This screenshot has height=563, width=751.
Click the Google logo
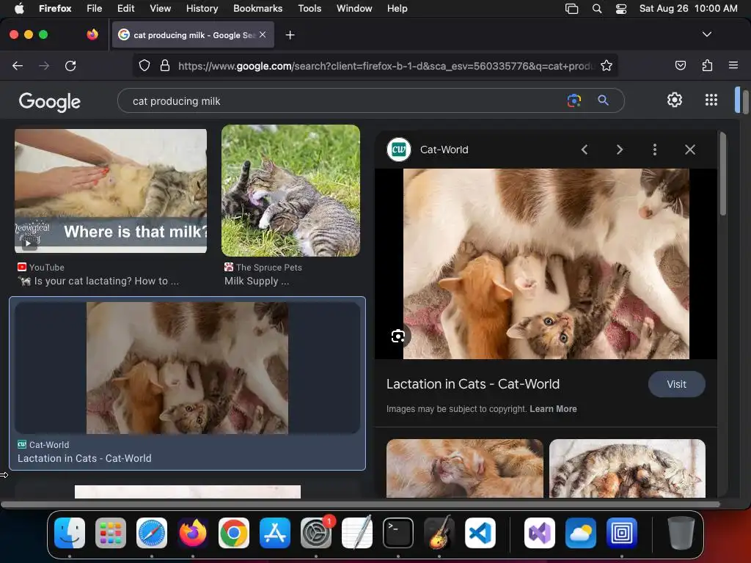[x=49, y=101]
